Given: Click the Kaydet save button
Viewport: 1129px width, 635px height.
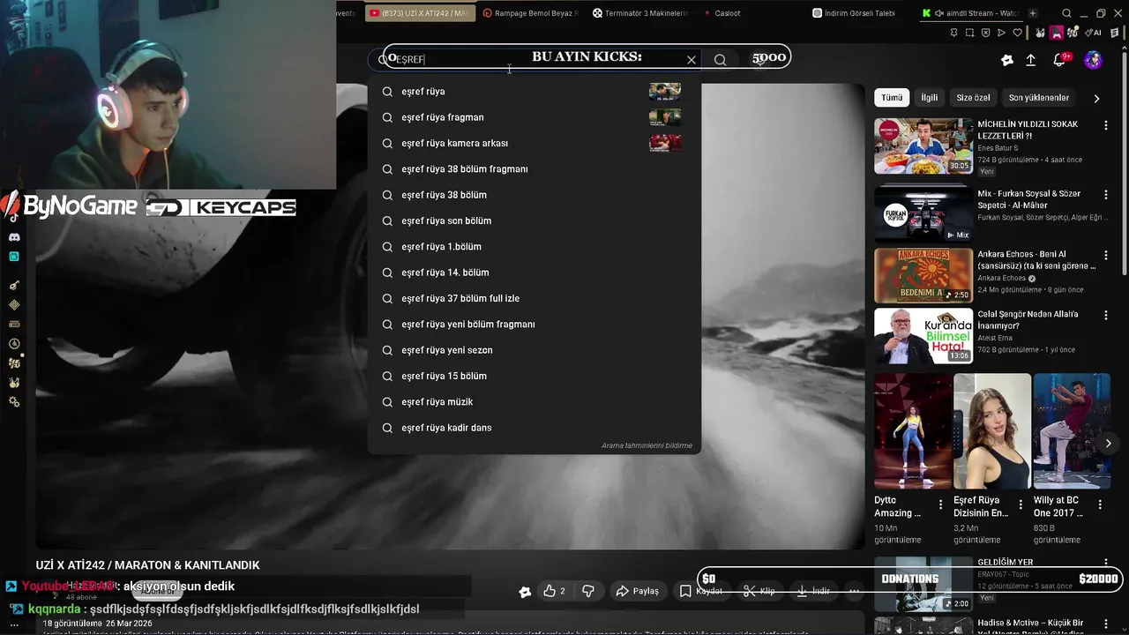Looking at the screenshot, I should [x=701, y=591].
